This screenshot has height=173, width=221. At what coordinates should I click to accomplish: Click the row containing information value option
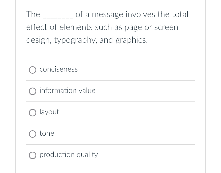(x=111, y=91)
